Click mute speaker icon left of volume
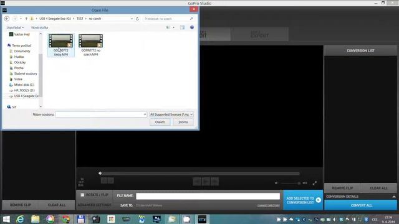The width and height of the screenshot is (399, 224). [277, 183]
